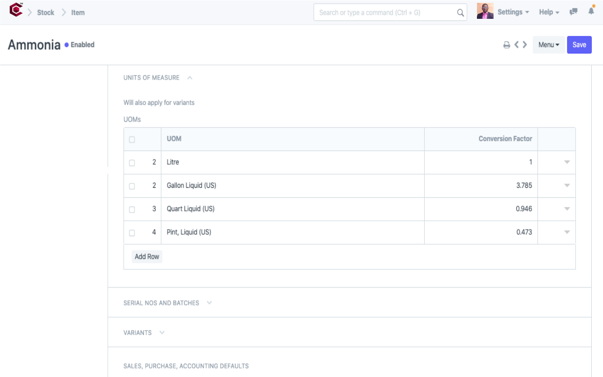Go to previous item with left arrow
The image size is (603, 377).
click(x=516, y=45)
